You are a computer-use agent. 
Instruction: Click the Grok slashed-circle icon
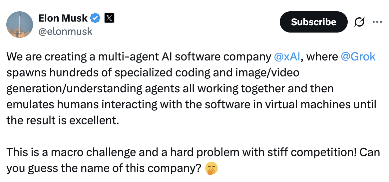[359, 22]
